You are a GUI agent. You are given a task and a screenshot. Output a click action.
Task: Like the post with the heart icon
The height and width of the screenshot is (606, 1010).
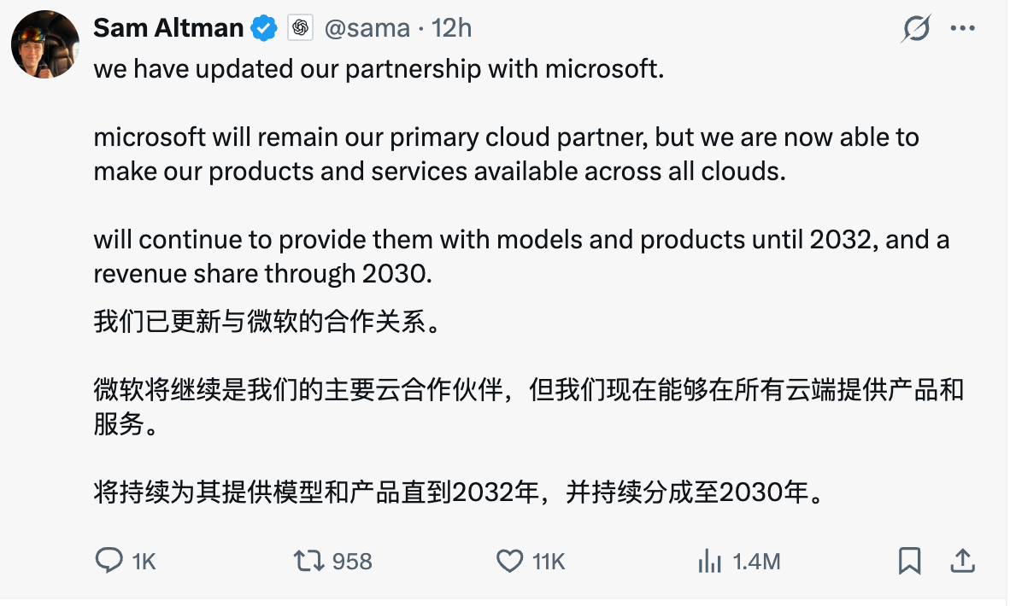(509, 561)
